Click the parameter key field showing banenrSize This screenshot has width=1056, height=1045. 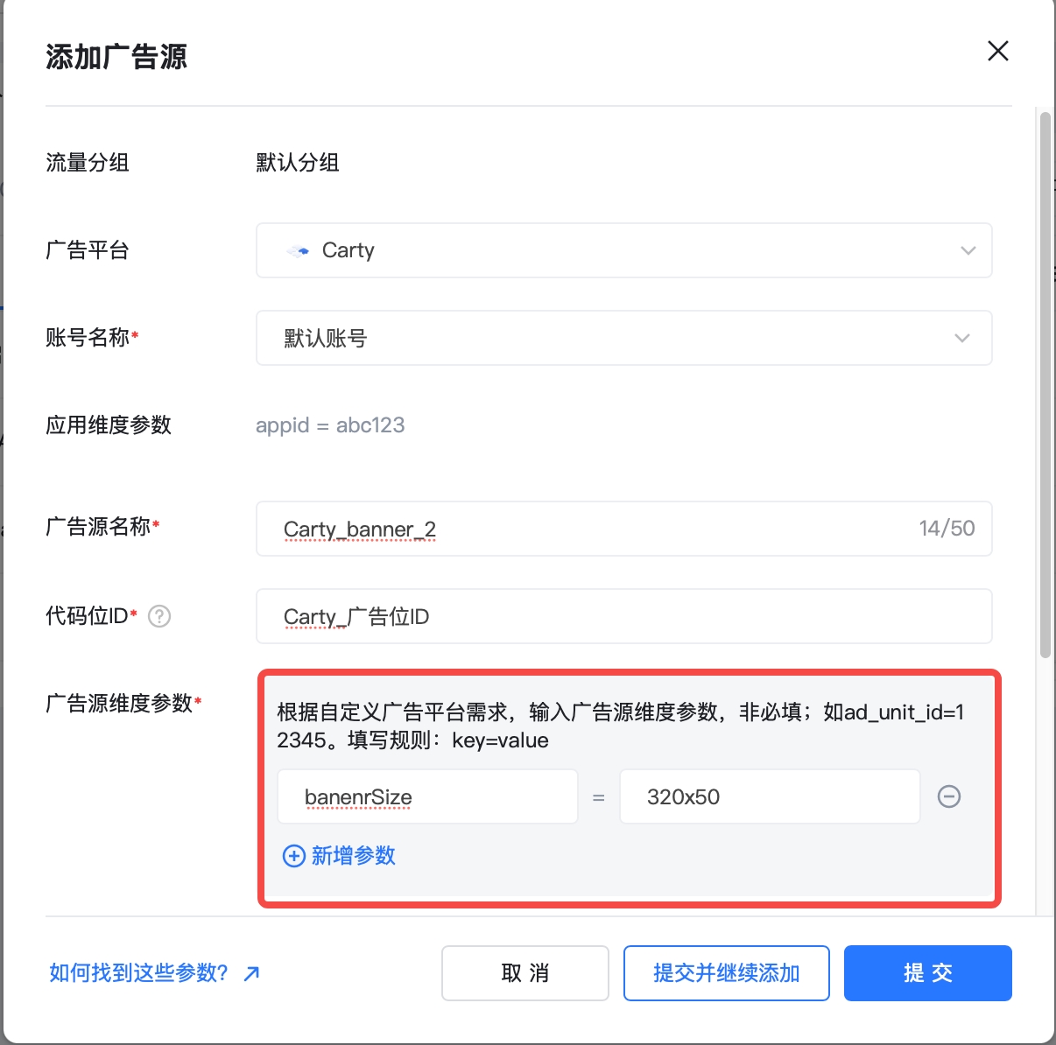click(427, 796)
